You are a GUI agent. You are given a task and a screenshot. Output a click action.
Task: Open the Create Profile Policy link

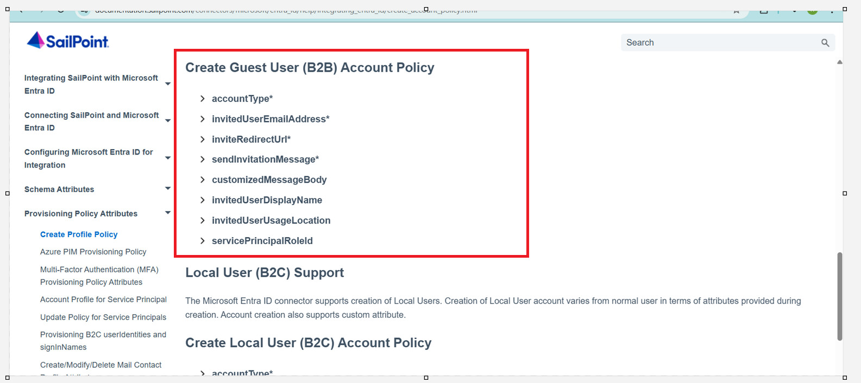coord(79,234)
